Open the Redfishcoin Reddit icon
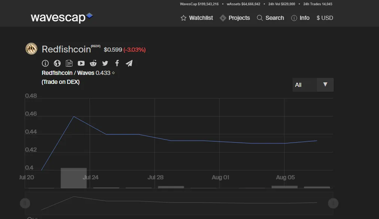This screenshot has height=219, width=379. click(x=93, y=63)
